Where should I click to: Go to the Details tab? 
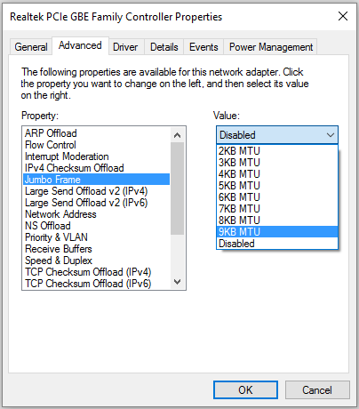(x=164, y=47)
